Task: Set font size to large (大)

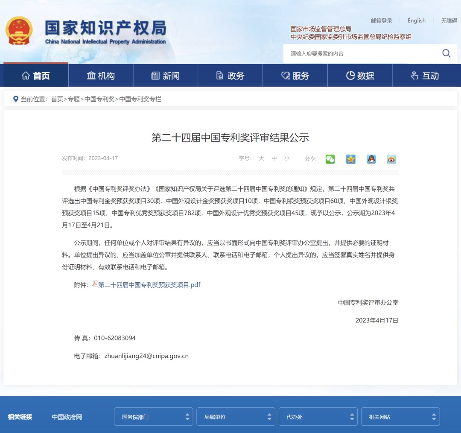Action: tap(261, 158)
